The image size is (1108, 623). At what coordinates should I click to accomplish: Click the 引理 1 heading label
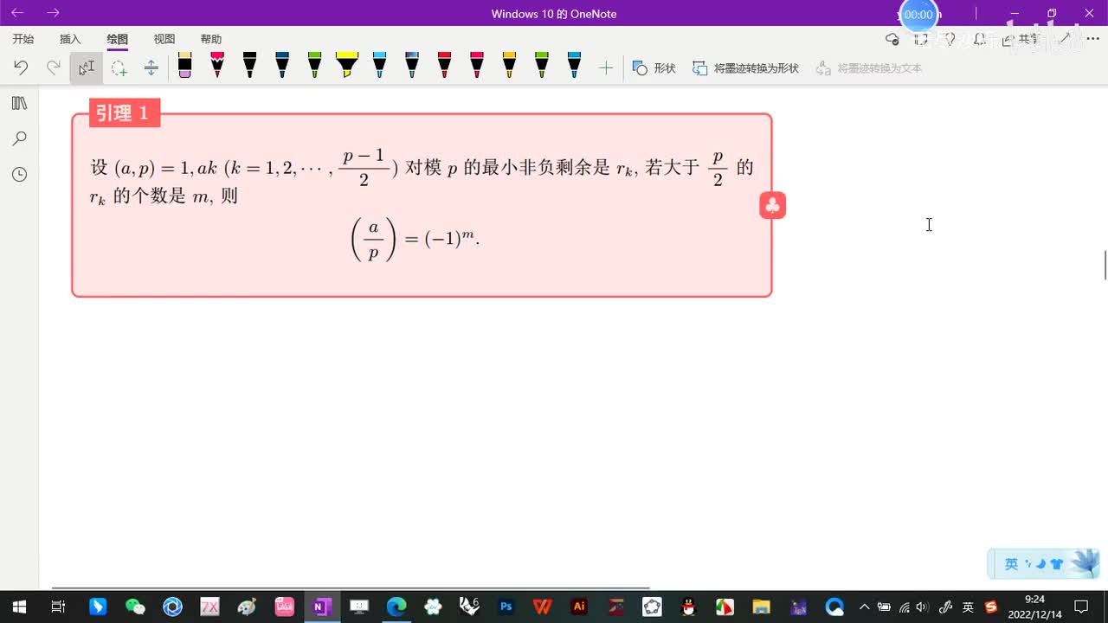click(123, 112)
